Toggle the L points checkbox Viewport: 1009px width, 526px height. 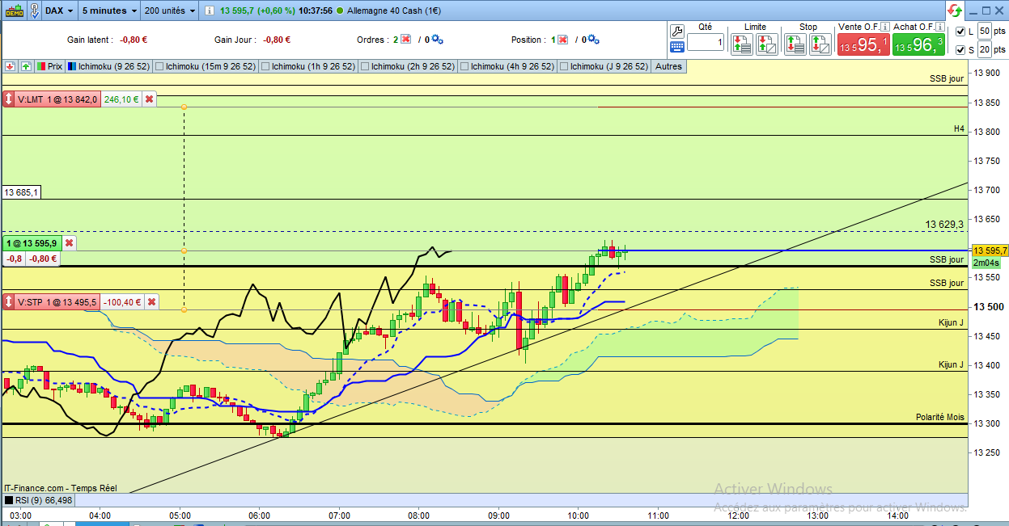pyautogui.click(x=960, y=32)
